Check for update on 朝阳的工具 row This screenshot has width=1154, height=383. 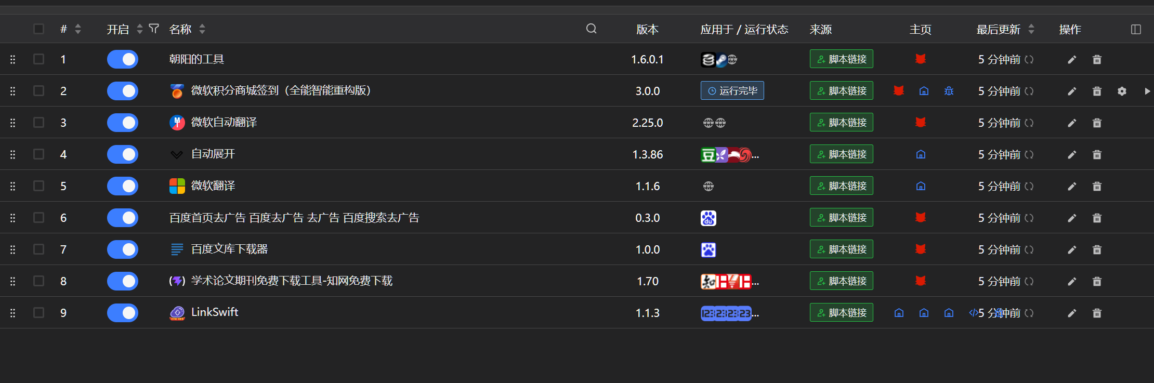pos(1029,60)
